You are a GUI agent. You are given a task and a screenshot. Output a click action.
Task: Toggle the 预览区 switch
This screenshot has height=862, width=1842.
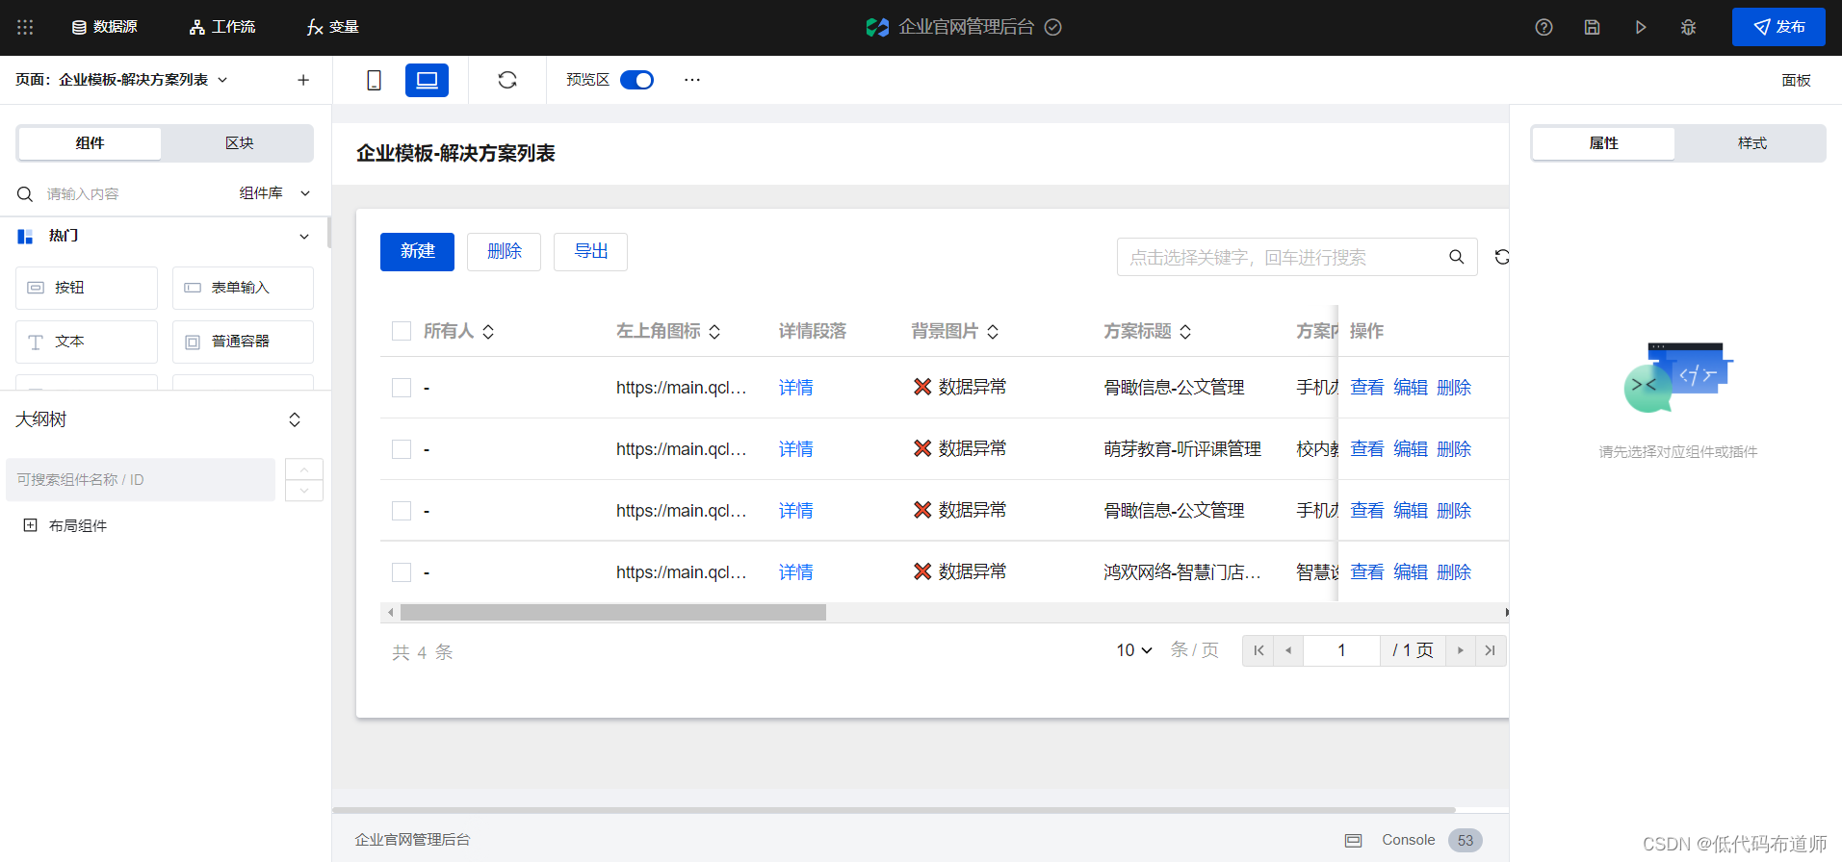(636, 80)
